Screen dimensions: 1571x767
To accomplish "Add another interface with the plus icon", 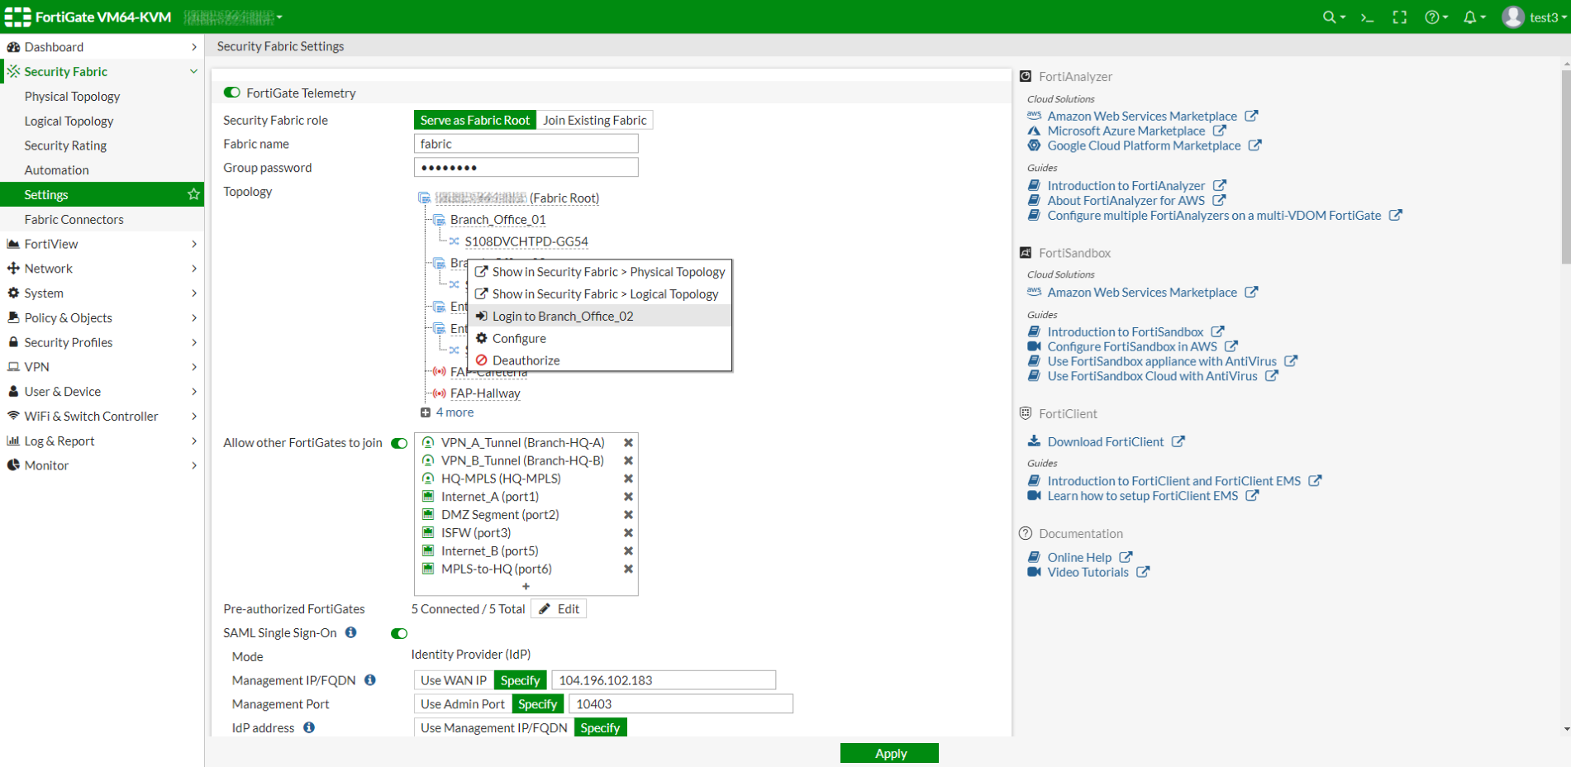I will 526,587.
